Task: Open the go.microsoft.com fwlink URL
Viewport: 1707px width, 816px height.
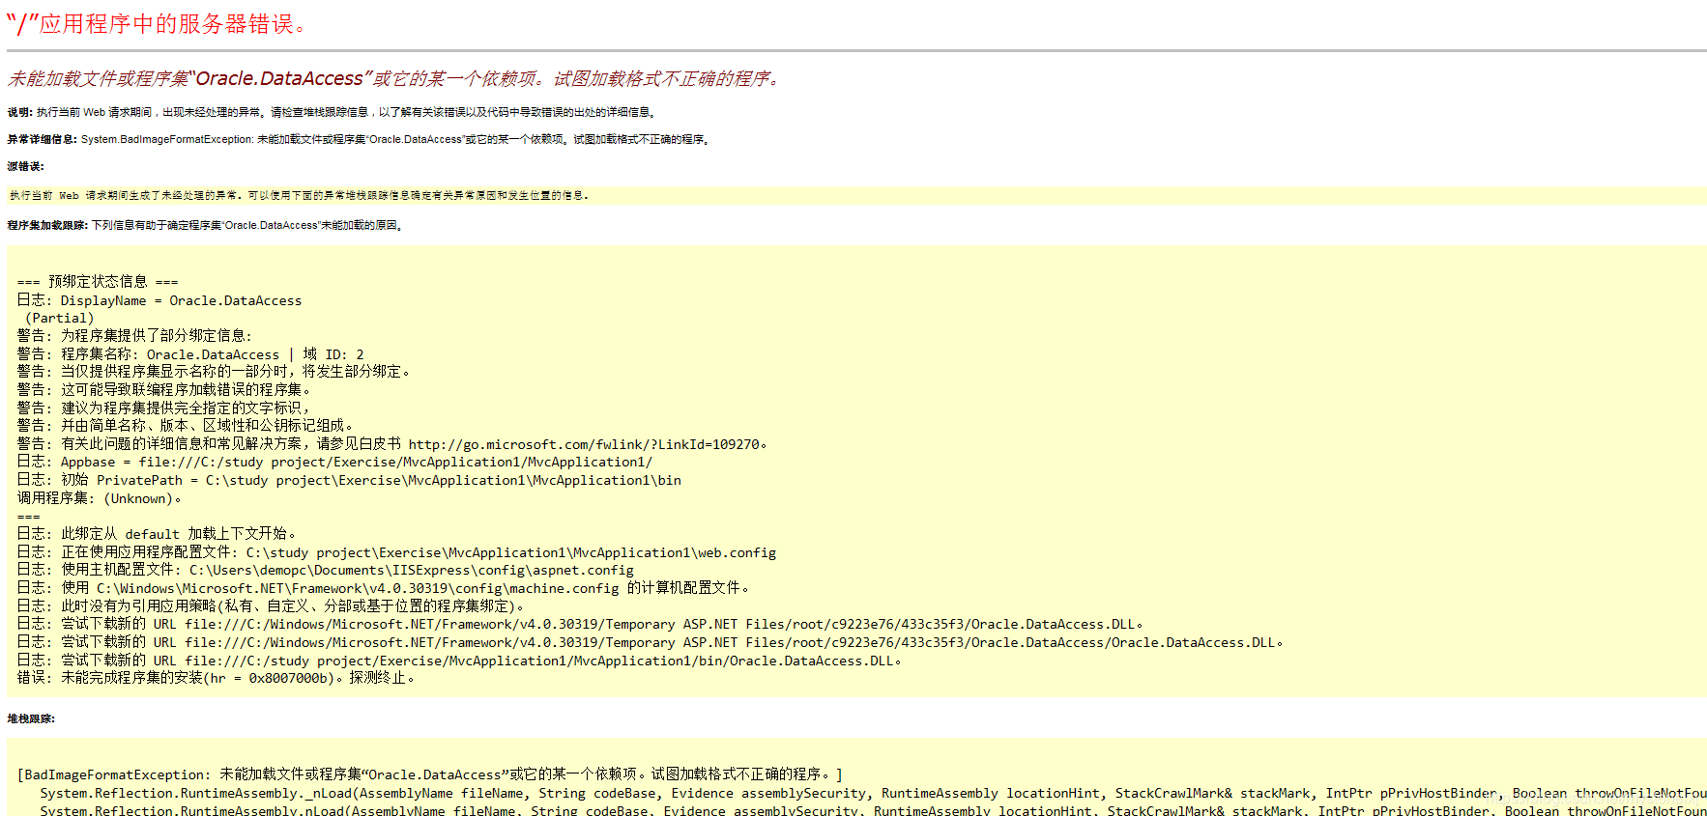Action: click(x=584, y=444)
